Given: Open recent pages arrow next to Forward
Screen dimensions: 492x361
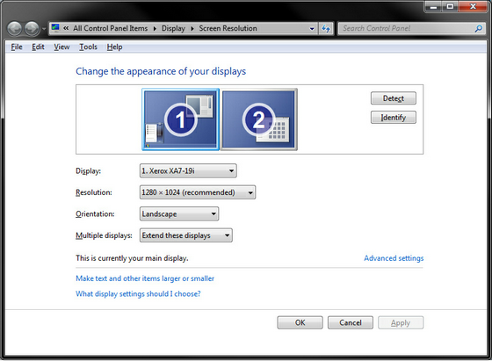Looking at the screenshot, I should [44, 29].
